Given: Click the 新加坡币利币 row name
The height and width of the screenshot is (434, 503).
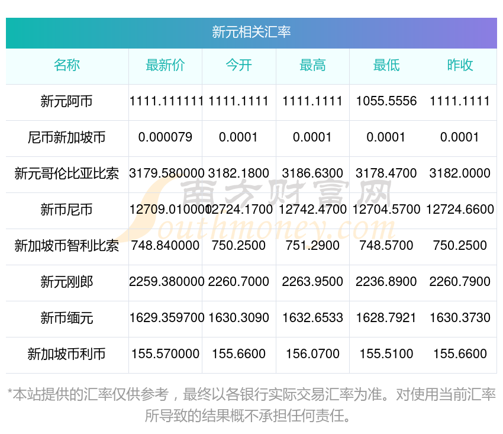Looking at the screenshot, I should pyautogui.click(x=67, y=355).
